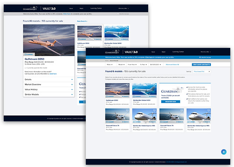Click 'Click here' in the blue profile banner
234x167 pixels.
tap(149, 57)
